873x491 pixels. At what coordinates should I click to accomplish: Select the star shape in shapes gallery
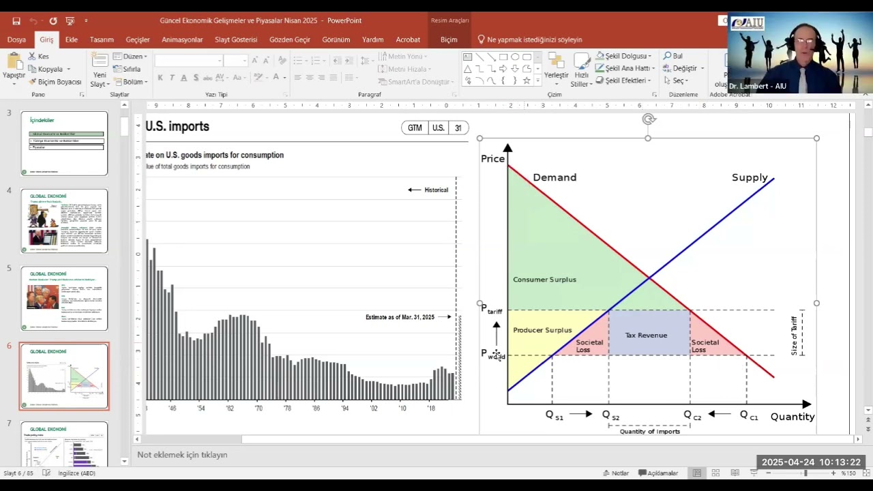click(x=526, y=80)
